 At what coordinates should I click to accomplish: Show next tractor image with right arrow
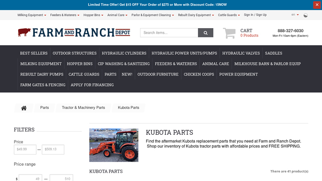tap(136, 148)
